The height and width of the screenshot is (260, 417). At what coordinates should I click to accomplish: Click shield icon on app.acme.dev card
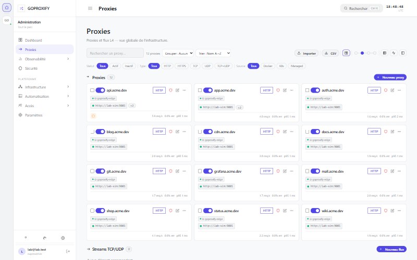click(x=278, y=90)
